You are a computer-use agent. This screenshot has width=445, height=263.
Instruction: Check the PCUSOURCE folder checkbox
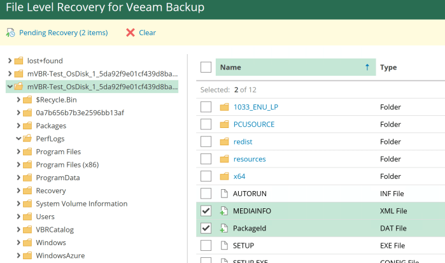click(206, 124)
